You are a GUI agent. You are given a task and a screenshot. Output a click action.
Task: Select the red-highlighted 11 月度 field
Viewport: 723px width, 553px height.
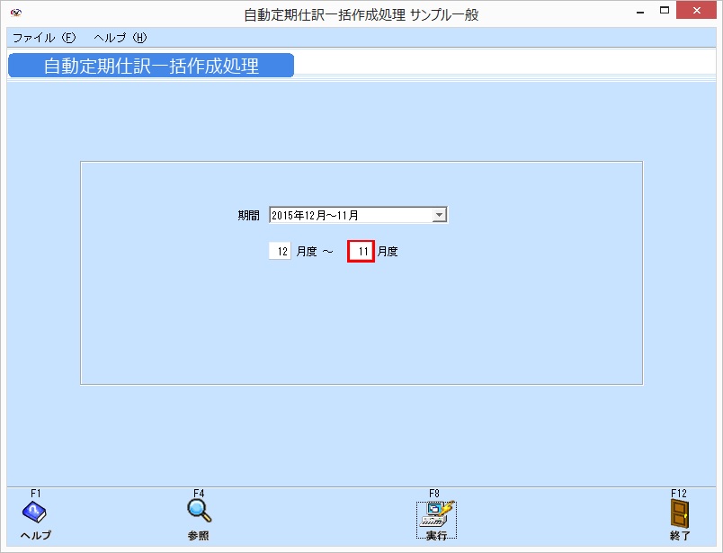pos(360,251)
